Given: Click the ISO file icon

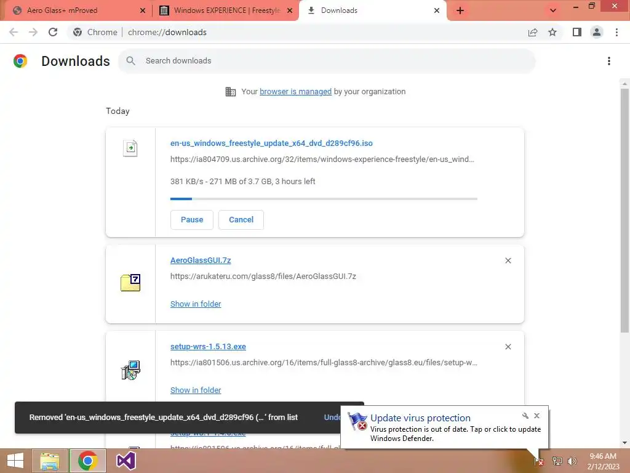Looking at the screenshot, I should coord(130,148).
